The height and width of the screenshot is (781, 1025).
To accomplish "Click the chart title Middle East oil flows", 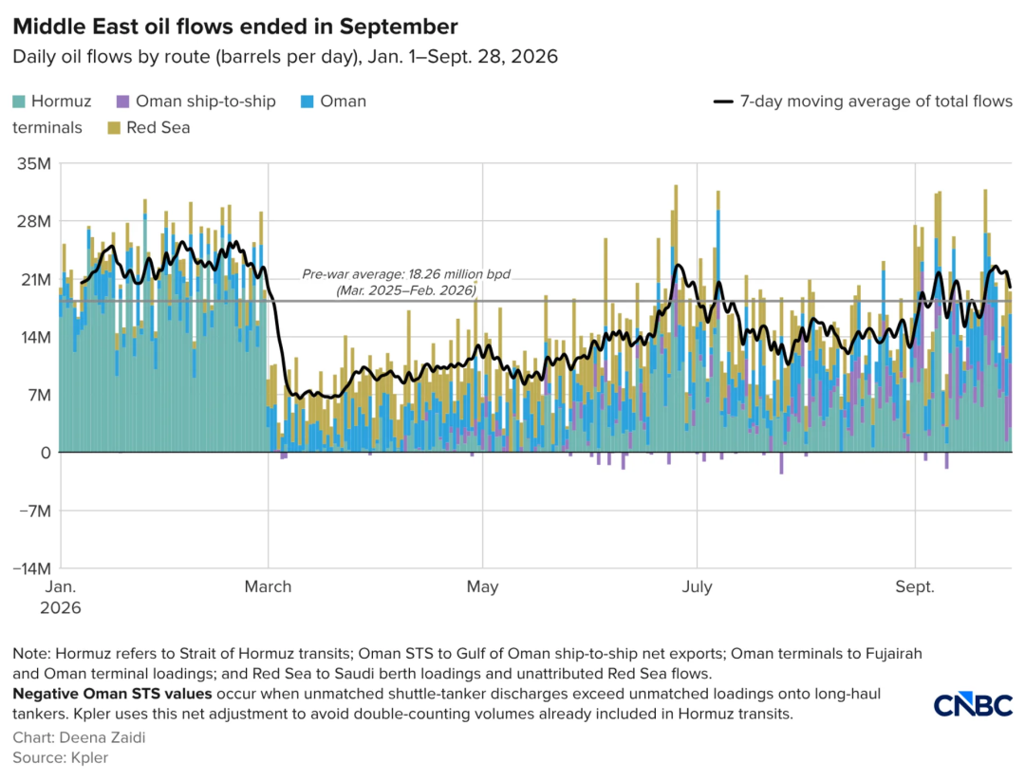I will pos(235,27).
